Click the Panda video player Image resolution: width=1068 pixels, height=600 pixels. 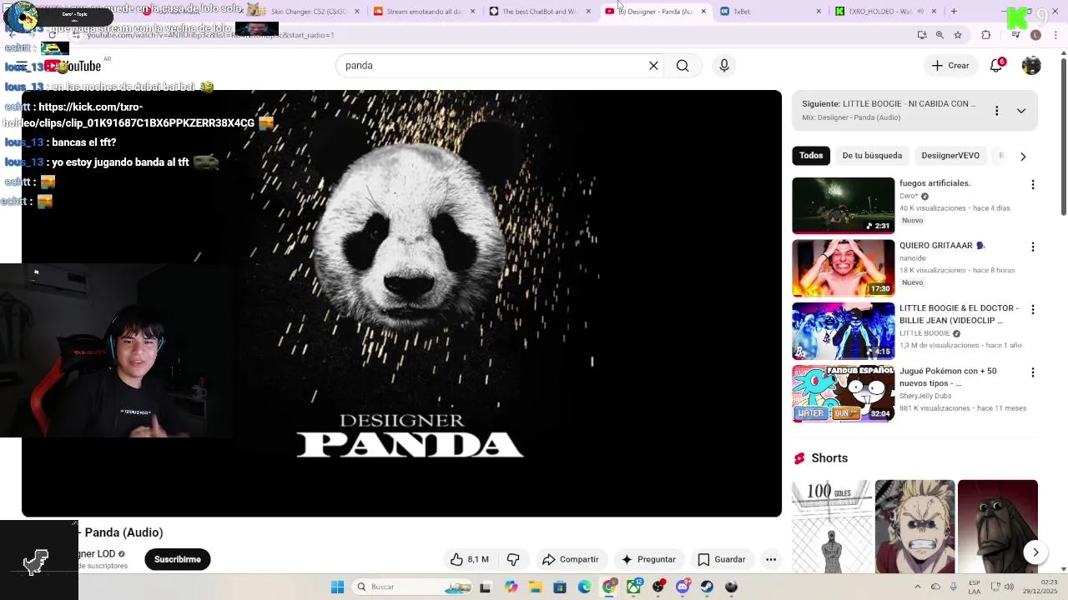(x=401, y=303)
